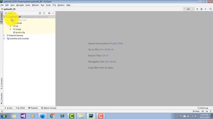This screenshot has height=119, width=213.
Task: Click the network signal tray icon
Action: click(x=192, y=116)
